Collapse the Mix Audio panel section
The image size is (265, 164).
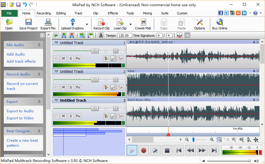click(x=39, y=45)
